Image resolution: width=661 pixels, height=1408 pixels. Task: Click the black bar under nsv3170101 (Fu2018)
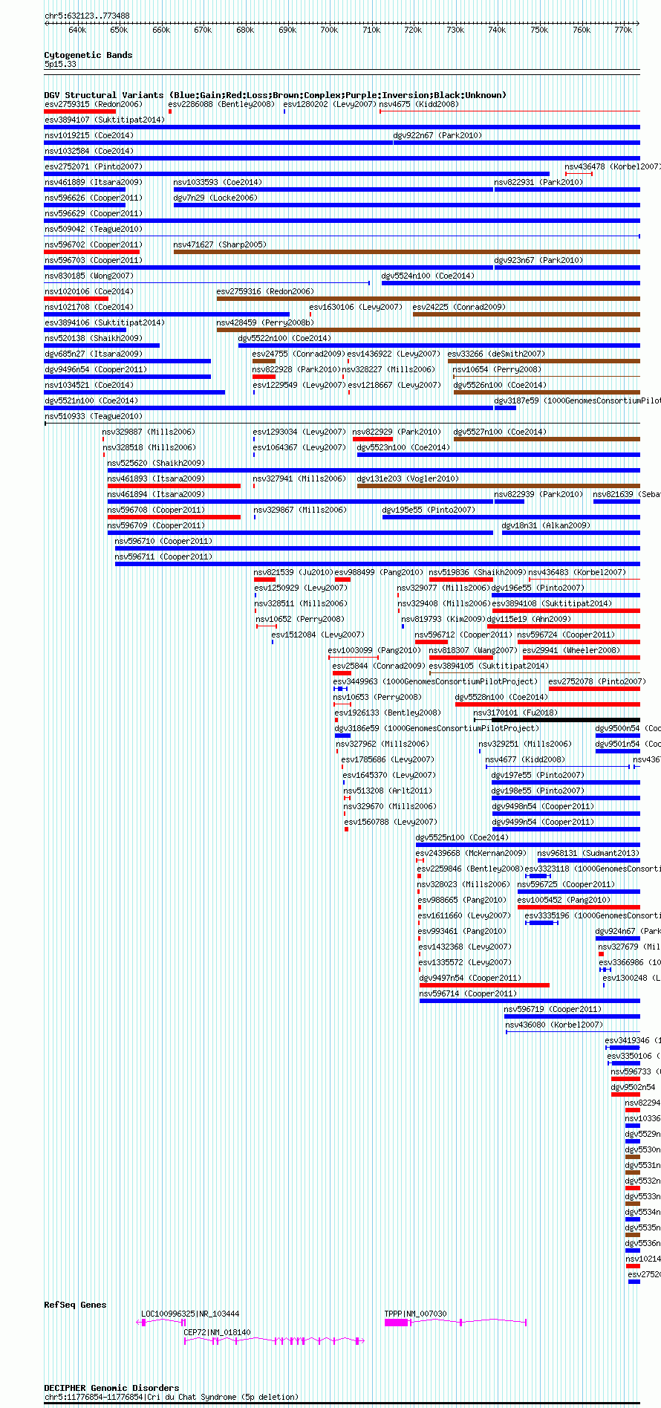point(565,720)
